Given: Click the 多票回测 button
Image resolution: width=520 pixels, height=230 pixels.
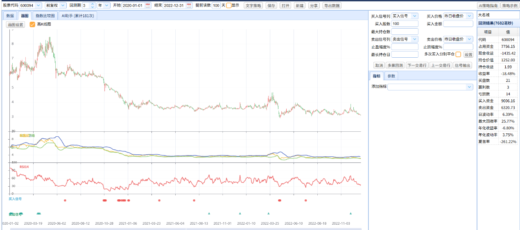Looking at the screenshot, I should coord(395,65).
